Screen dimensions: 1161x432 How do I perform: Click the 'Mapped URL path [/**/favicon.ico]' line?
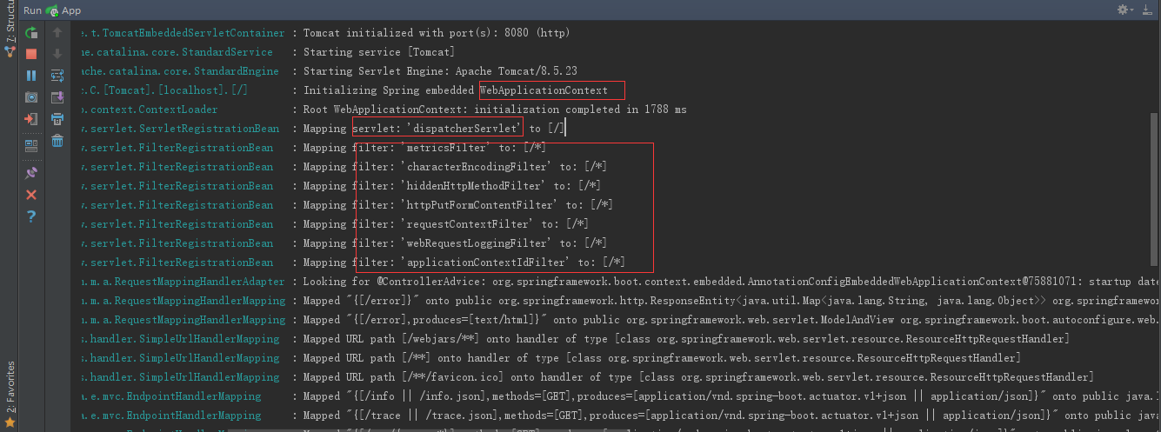698,377
